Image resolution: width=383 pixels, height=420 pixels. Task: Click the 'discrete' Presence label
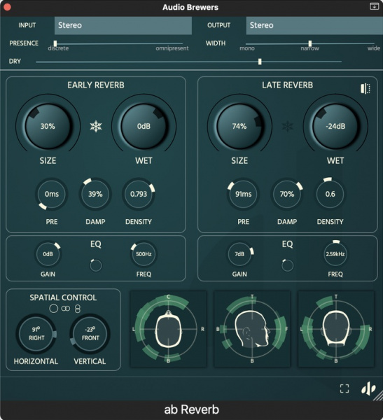click(x=58, y=48)
